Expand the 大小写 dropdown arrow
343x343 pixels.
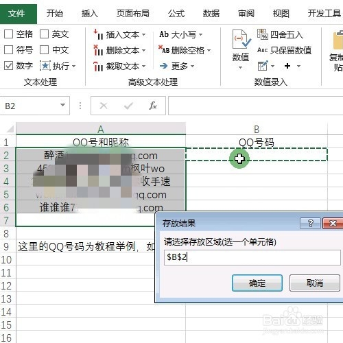click(x=200, y=34)
